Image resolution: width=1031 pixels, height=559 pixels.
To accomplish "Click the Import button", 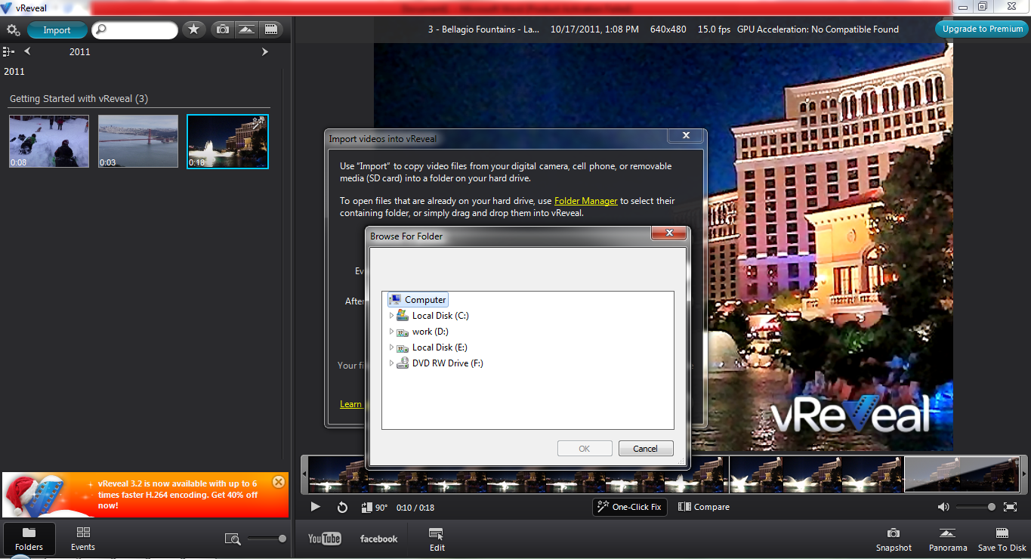I will coord(57,30).
